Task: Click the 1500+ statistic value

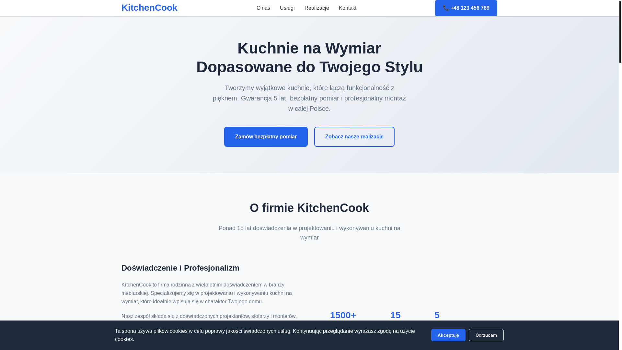Action: coord(343,315)
